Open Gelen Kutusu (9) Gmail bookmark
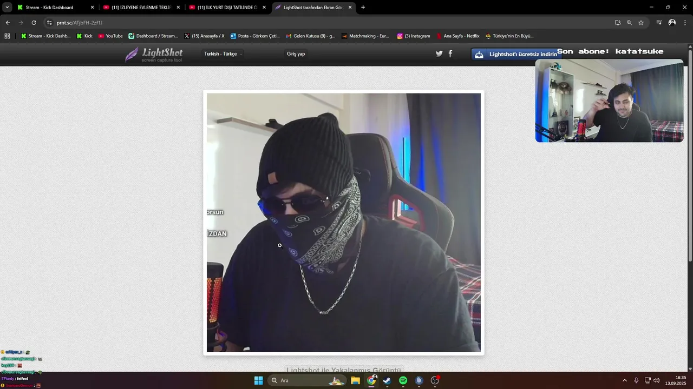 [x=310, y=36]
